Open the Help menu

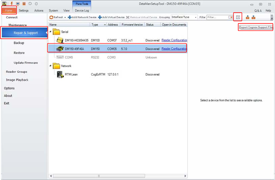(268, 10)
